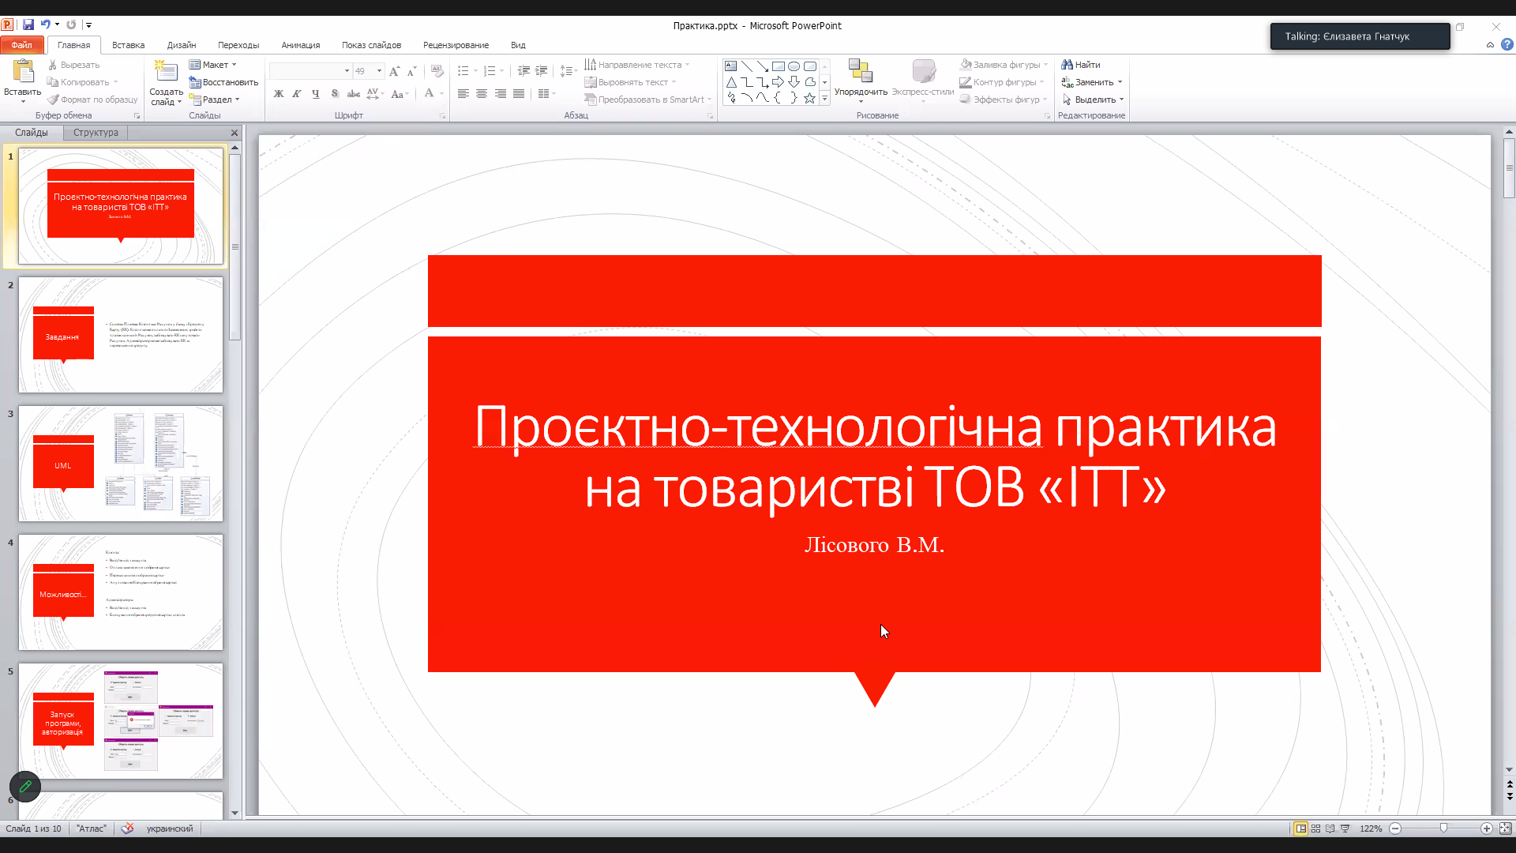Switch to the Structure (Структура) pane tab
The height and width of the screenshot is (853, 1516).
pyautogui.click(x=96, y=133)
